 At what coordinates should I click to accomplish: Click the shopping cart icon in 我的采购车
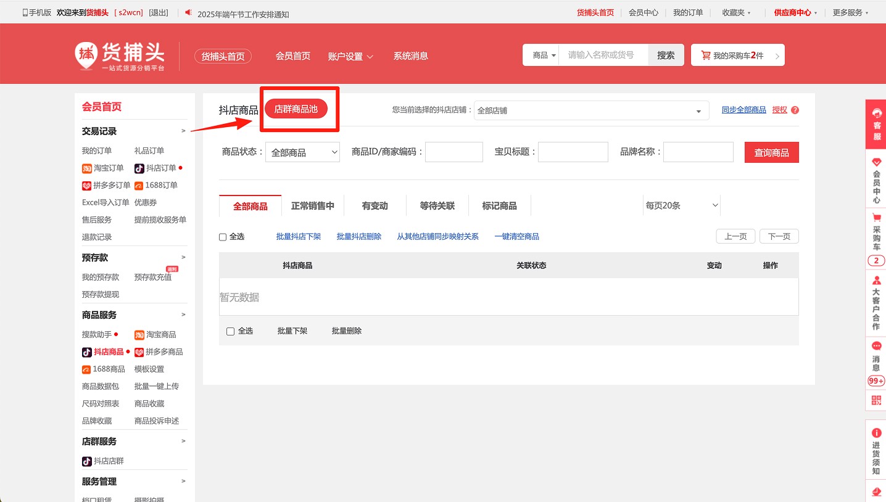[706, 56]
